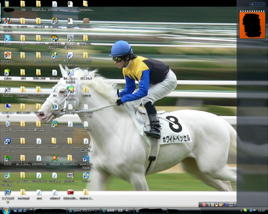Click the Windows Start orb
268x214 pixels.
6,210
